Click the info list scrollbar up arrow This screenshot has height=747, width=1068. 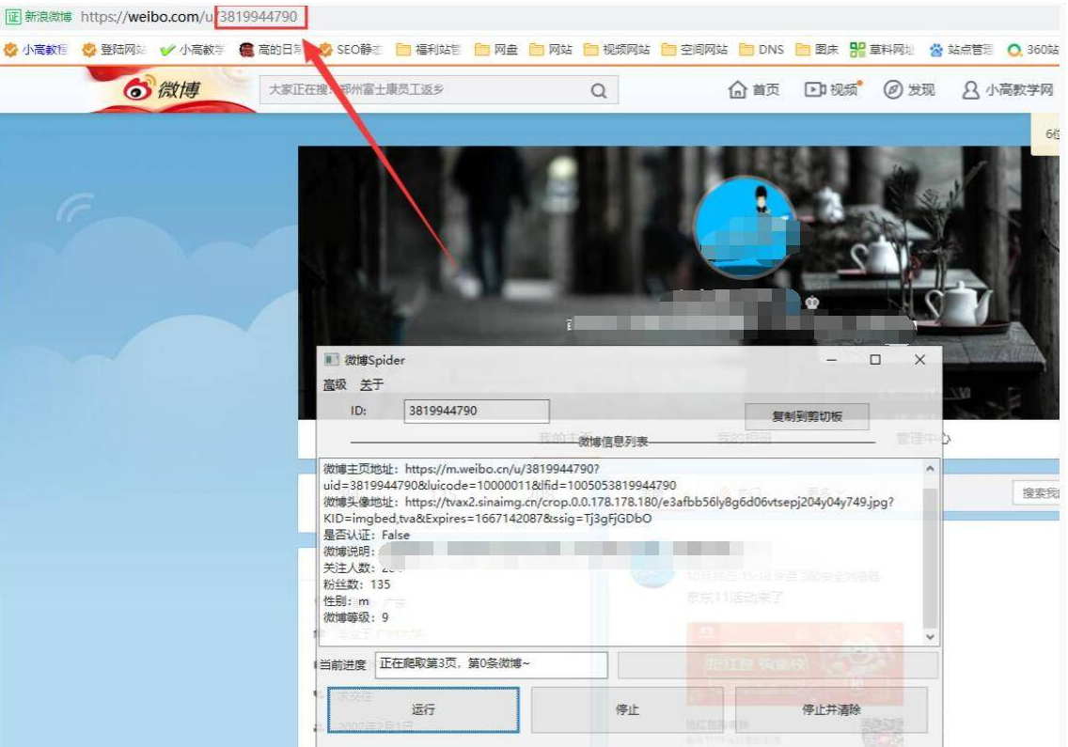(x=930, y=469)
